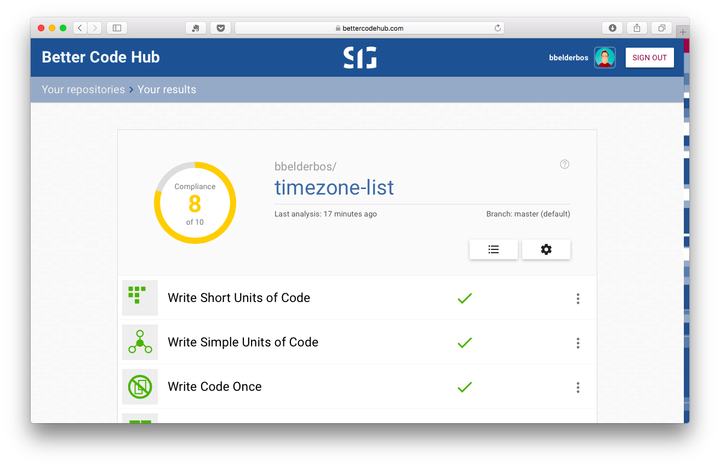Open more options for Write Short Units
This screenshot has width=720, height=467.
click(x=578, y=299)
